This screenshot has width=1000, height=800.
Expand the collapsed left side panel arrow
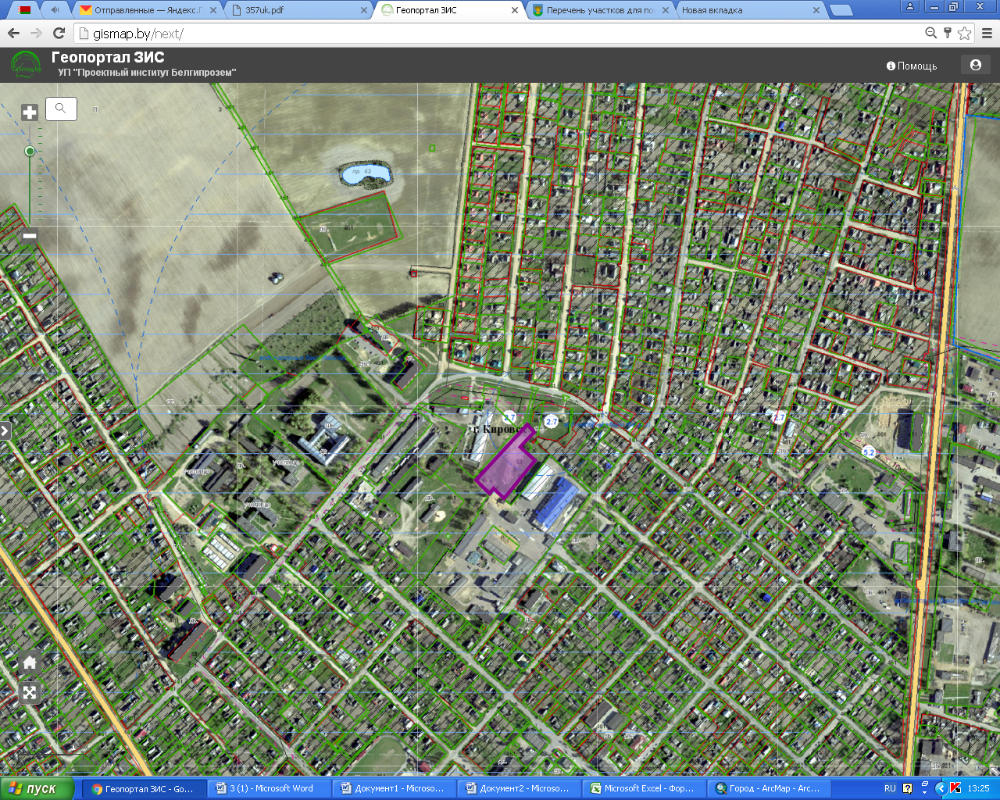pos(5,430)
